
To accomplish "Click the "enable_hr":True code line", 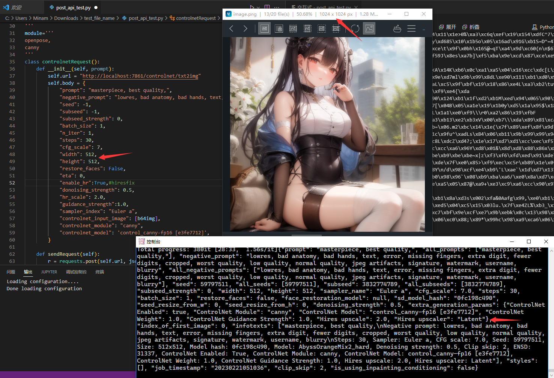I will point(97,183).
